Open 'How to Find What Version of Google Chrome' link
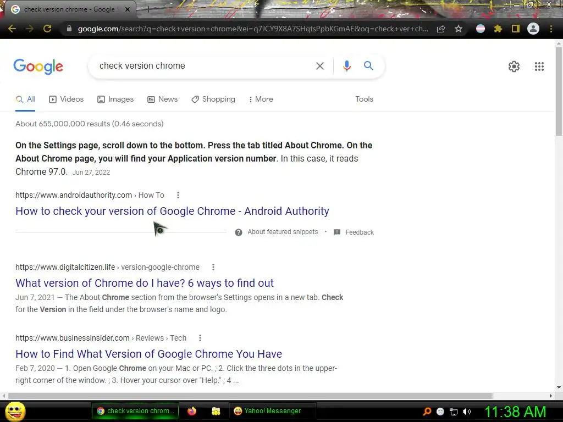This screenshot has width=563, height=422. click(x=148, y=354)
